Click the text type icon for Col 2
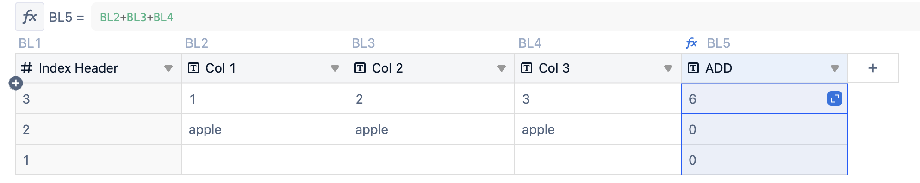920x183 pixels. [360, 68]
